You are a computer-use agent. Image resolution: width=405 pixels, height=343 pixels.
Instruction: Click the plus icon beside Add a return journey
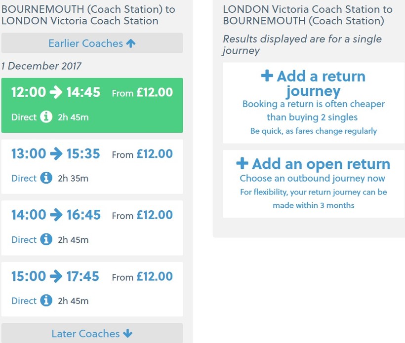coord(267,76)
